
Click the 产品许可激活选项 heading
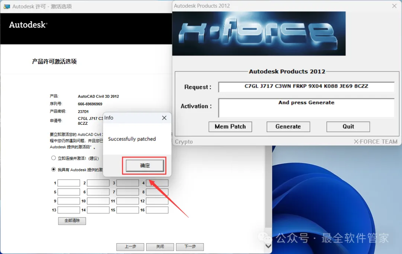coord(54,61)
